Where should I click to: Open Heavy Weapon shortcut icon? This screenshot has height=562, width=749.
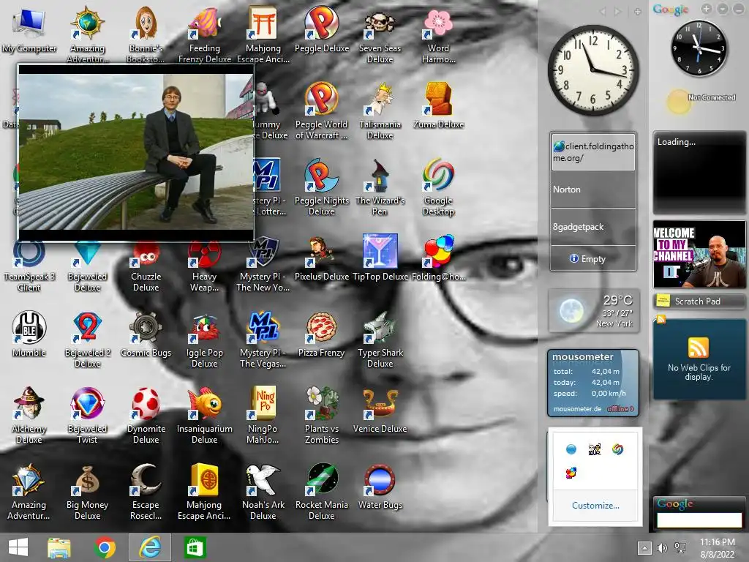pos(205,263)
